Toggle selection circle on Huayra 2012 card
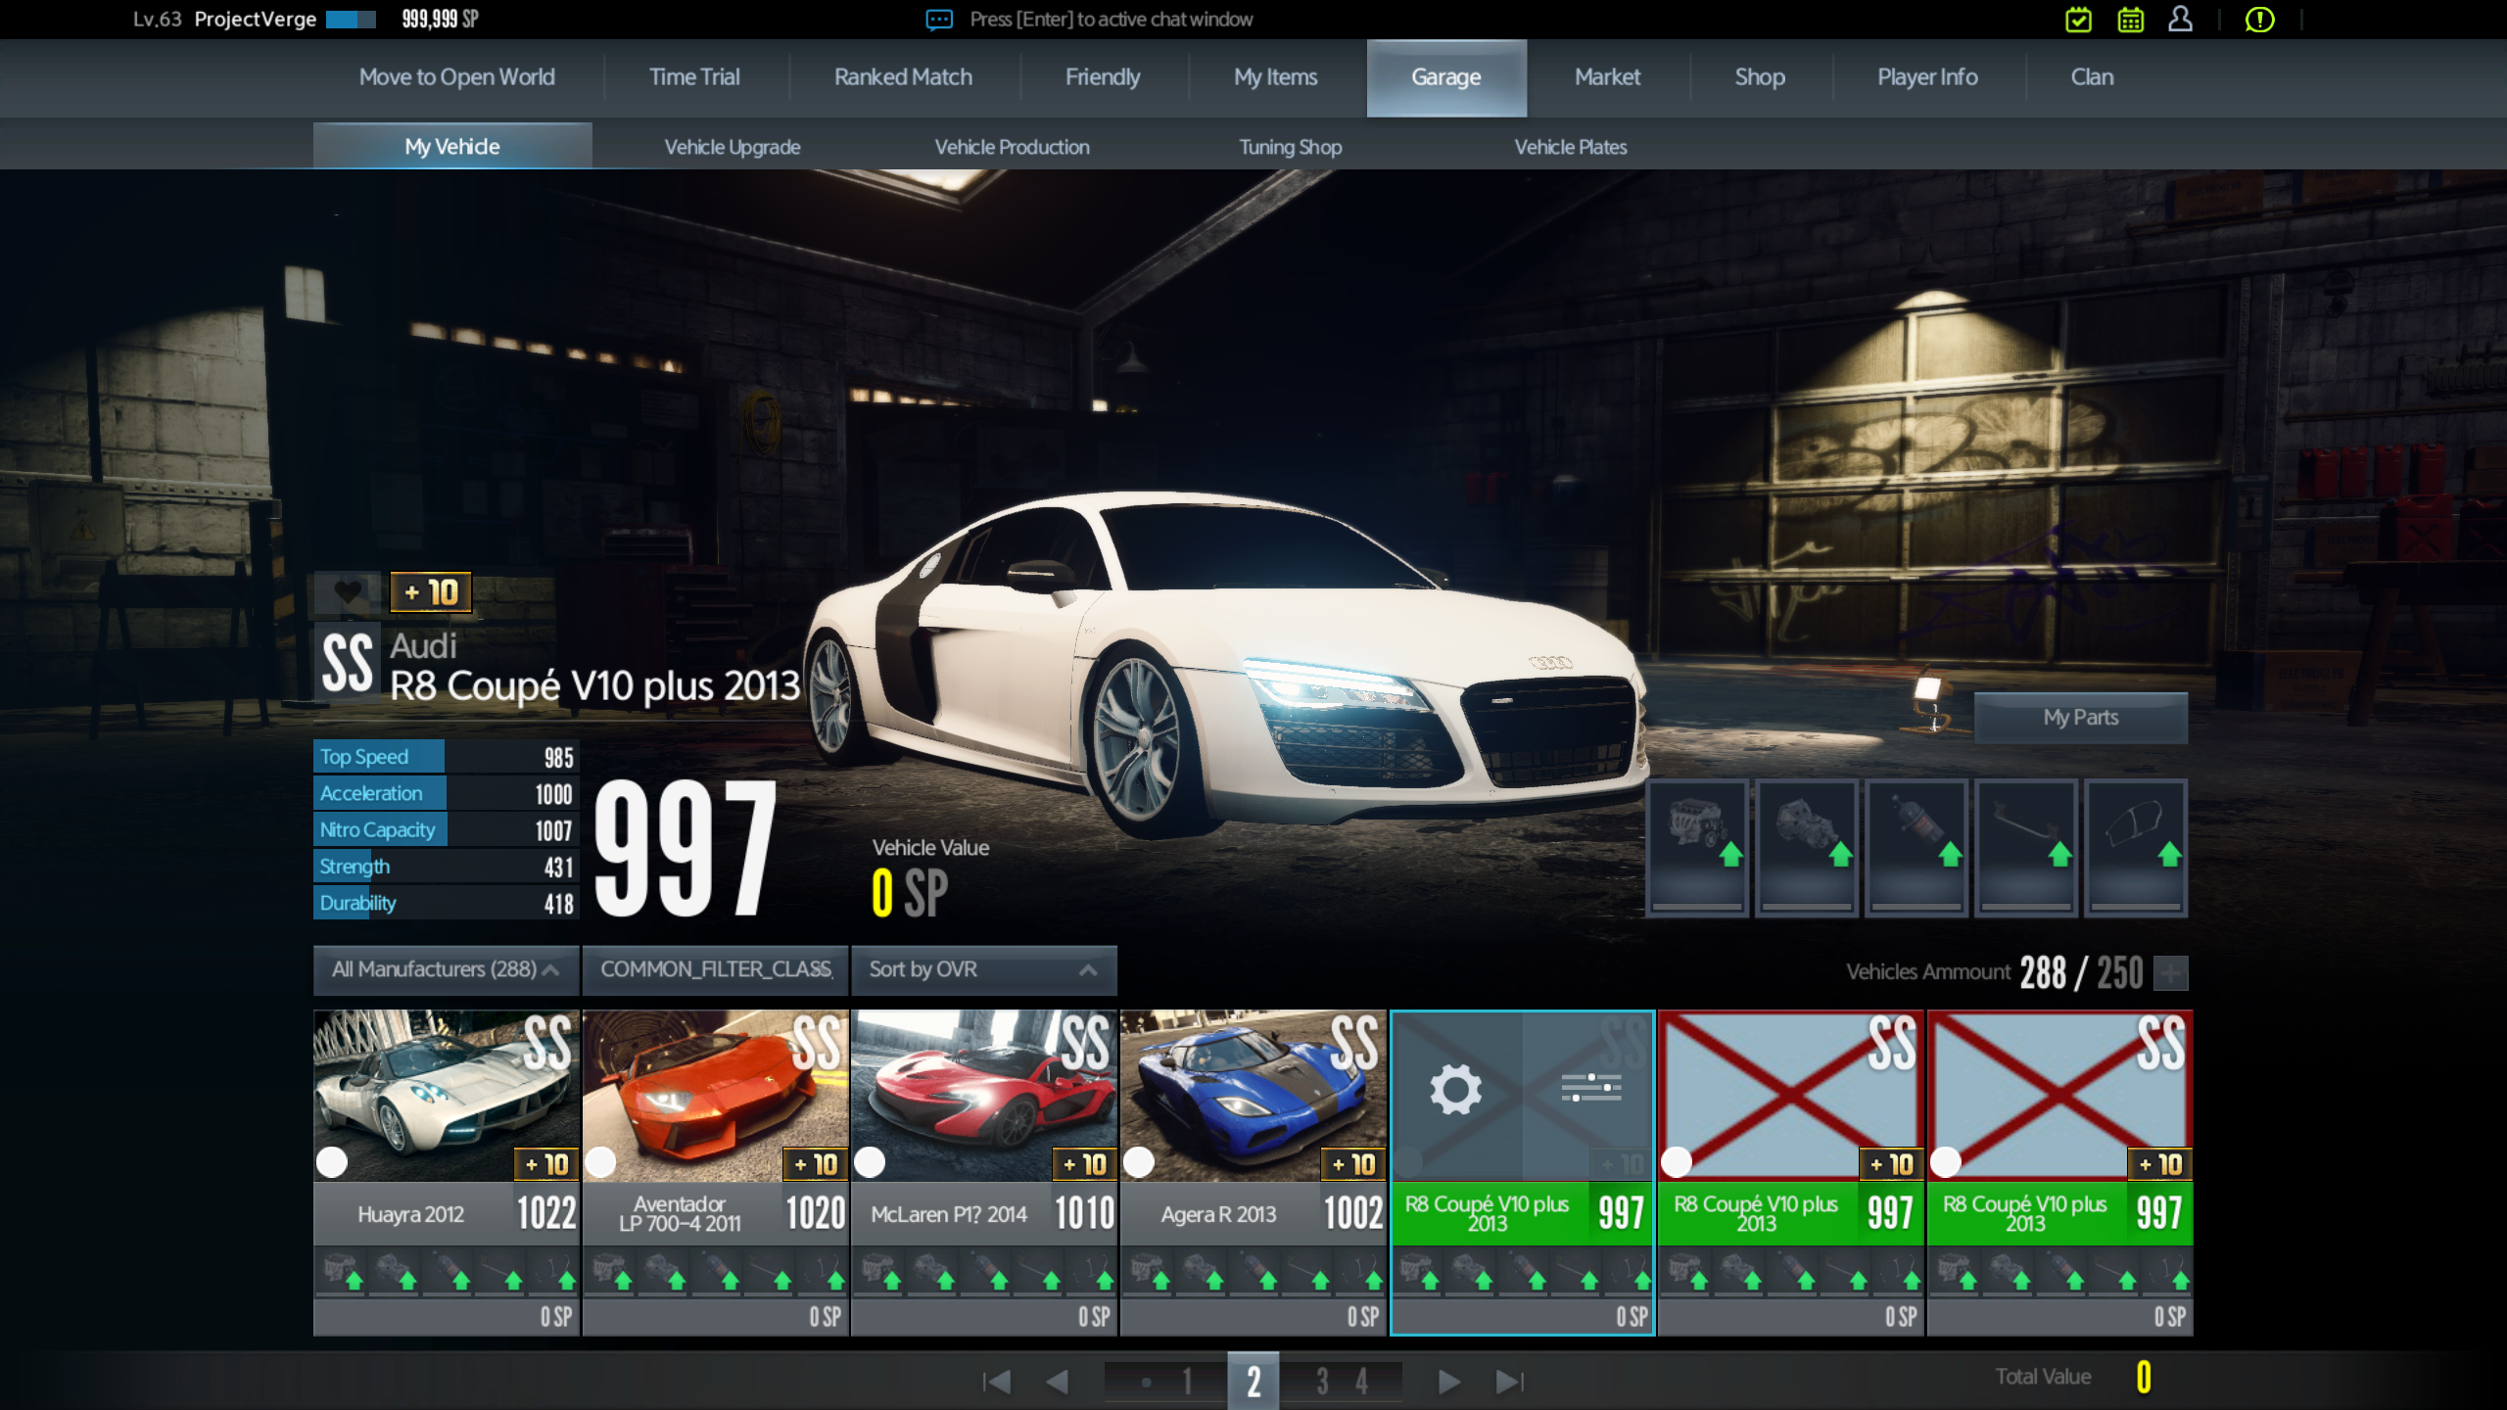The height and width of the screenshot is (1410, 2507). [332, 1162]
